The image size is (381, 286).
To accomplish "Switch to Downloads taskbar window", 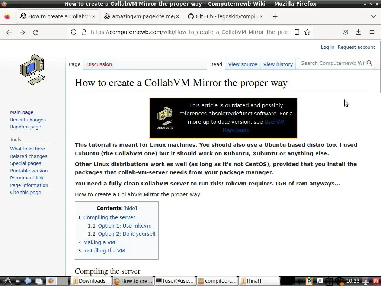I will tap(90, 281).
